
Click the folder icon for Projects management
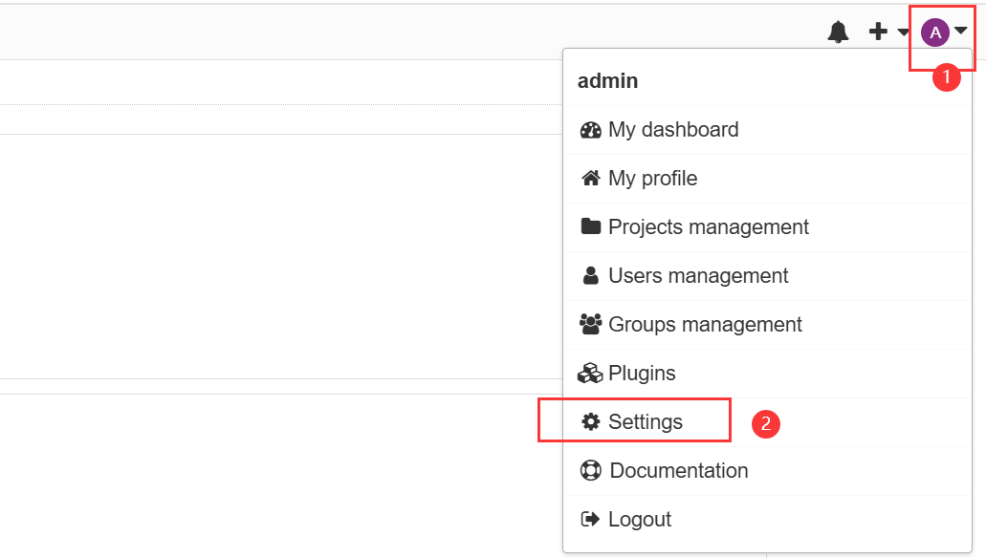(590, 226)
